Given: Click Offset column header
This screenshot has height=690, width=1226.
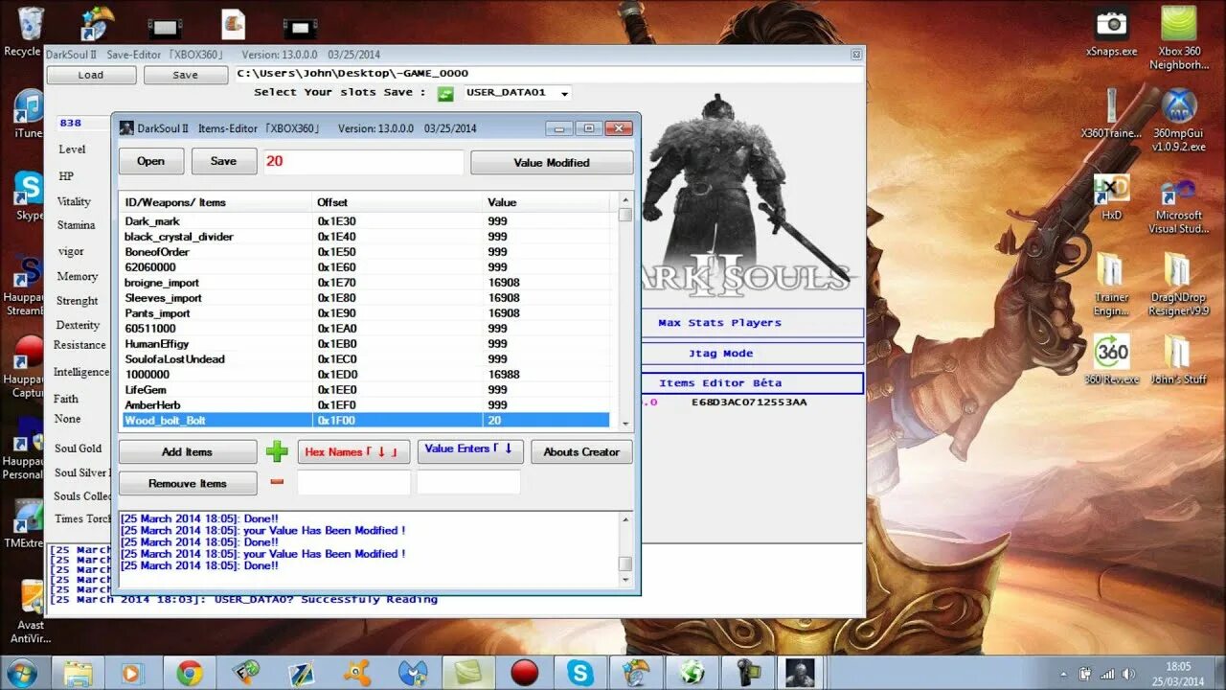Looking at the screenshot, I should (397, 202).
